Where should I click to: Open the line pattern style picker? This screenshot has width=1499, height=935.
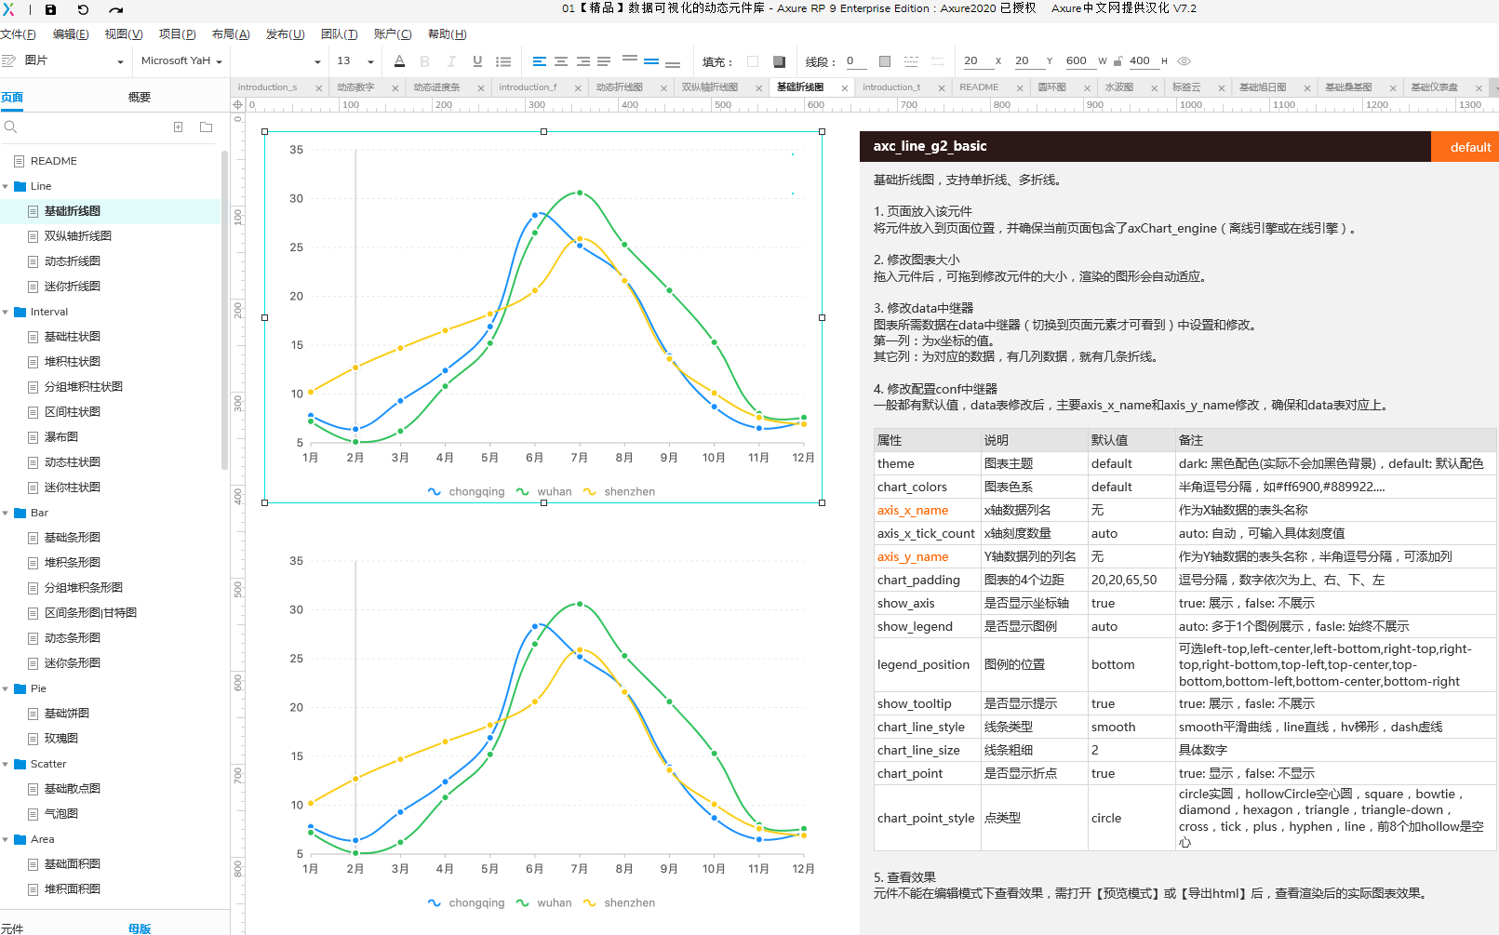click(911, 61)
